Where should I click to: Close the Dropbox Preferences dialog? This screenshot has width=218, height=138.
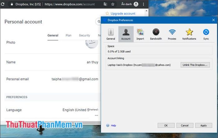[x=214, y=20]
